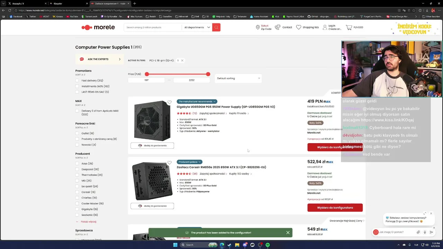Image resolution: width=443 pixels, height=249 pixels.
Task: Click dodaj do porównania for Gigabyte PSU
Action: pyautogui.click(x=152, y=146)
